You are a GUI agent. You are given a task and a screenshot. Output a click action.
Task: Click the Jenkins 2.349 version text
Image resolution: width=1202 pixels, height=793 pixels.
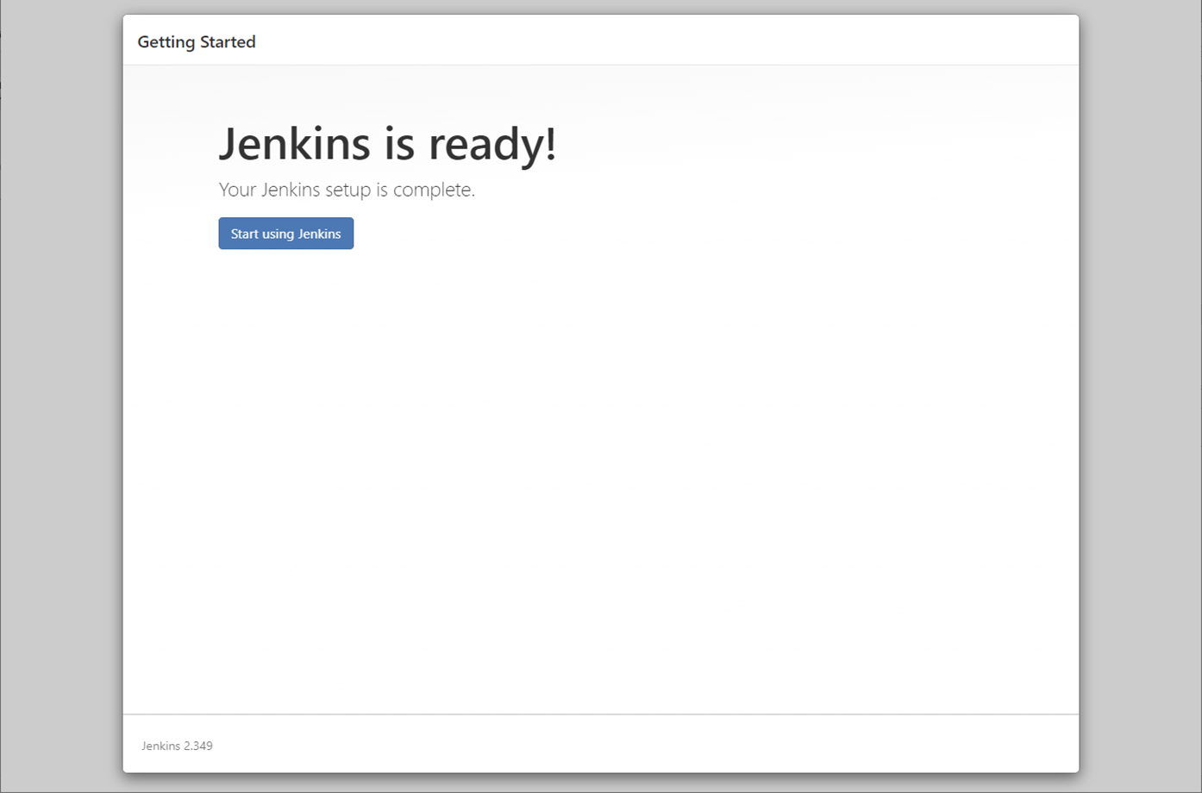click(177, 746)
